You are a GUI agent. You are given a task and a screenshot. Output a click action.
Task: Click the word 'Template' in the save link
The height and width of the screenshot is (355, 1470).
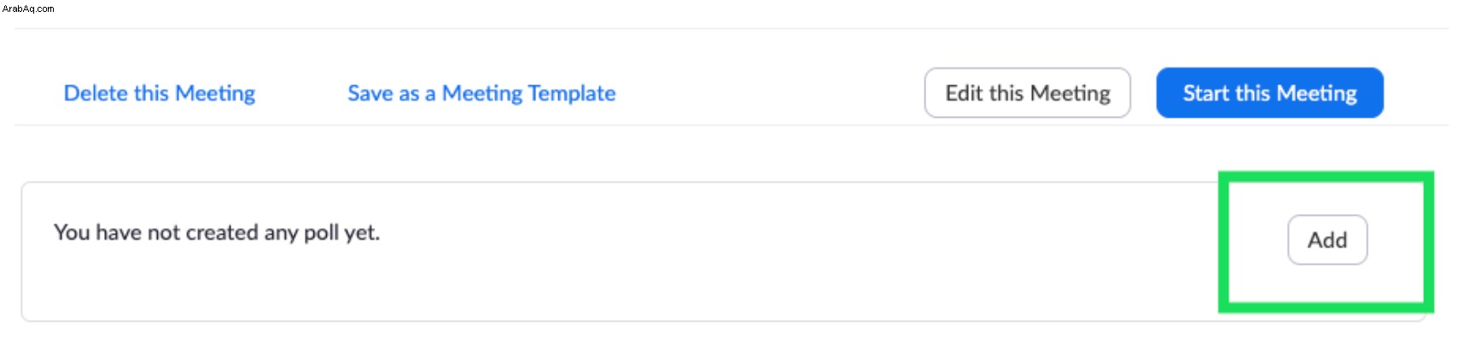[x=572, y=93]
